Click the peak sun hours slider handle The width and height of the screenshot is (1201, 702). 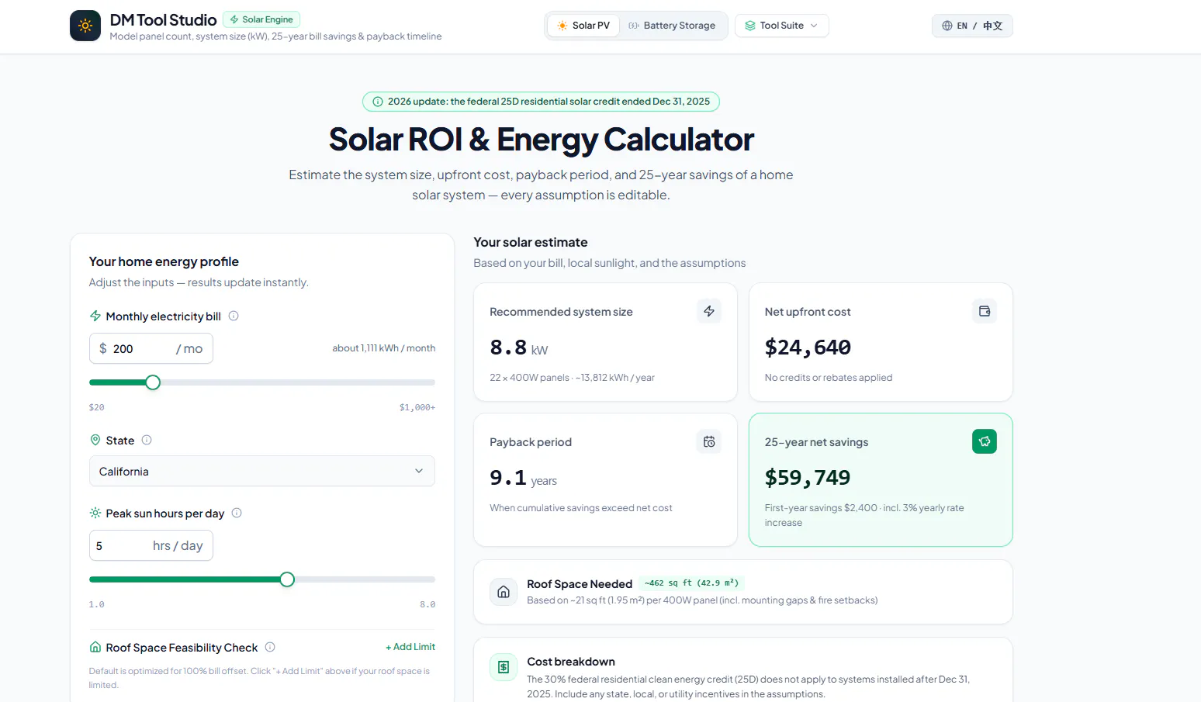(x=287, y=579)
